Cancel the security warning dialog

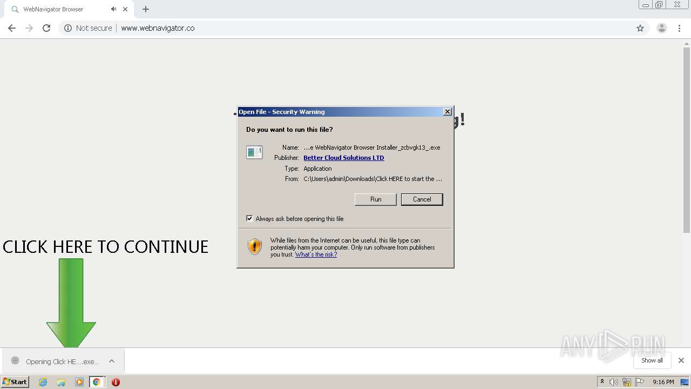click(x=422, y=199)
